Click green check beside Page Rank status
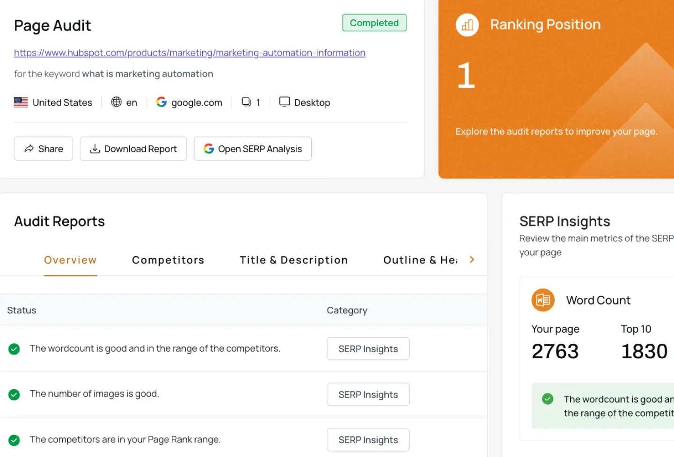 click(x=14, y=440)
